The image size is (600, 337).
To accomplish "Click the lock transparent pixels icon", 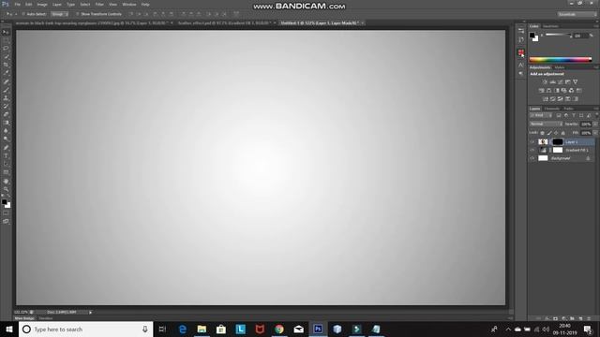I will click(x=542, y=133).
